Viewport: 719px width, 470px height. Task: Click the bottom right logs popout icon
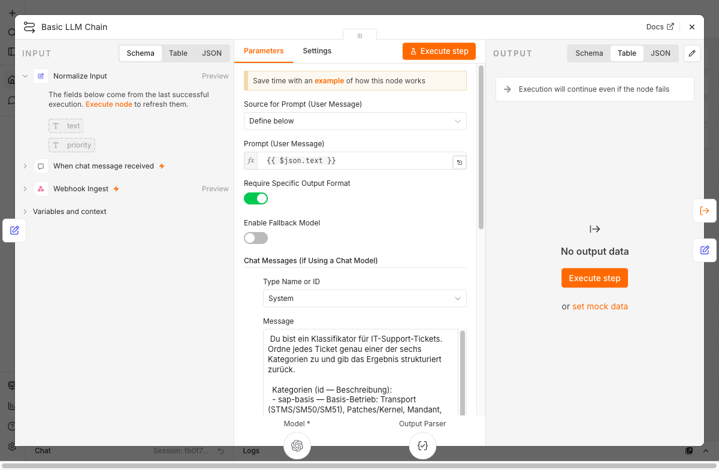[689, 451]
